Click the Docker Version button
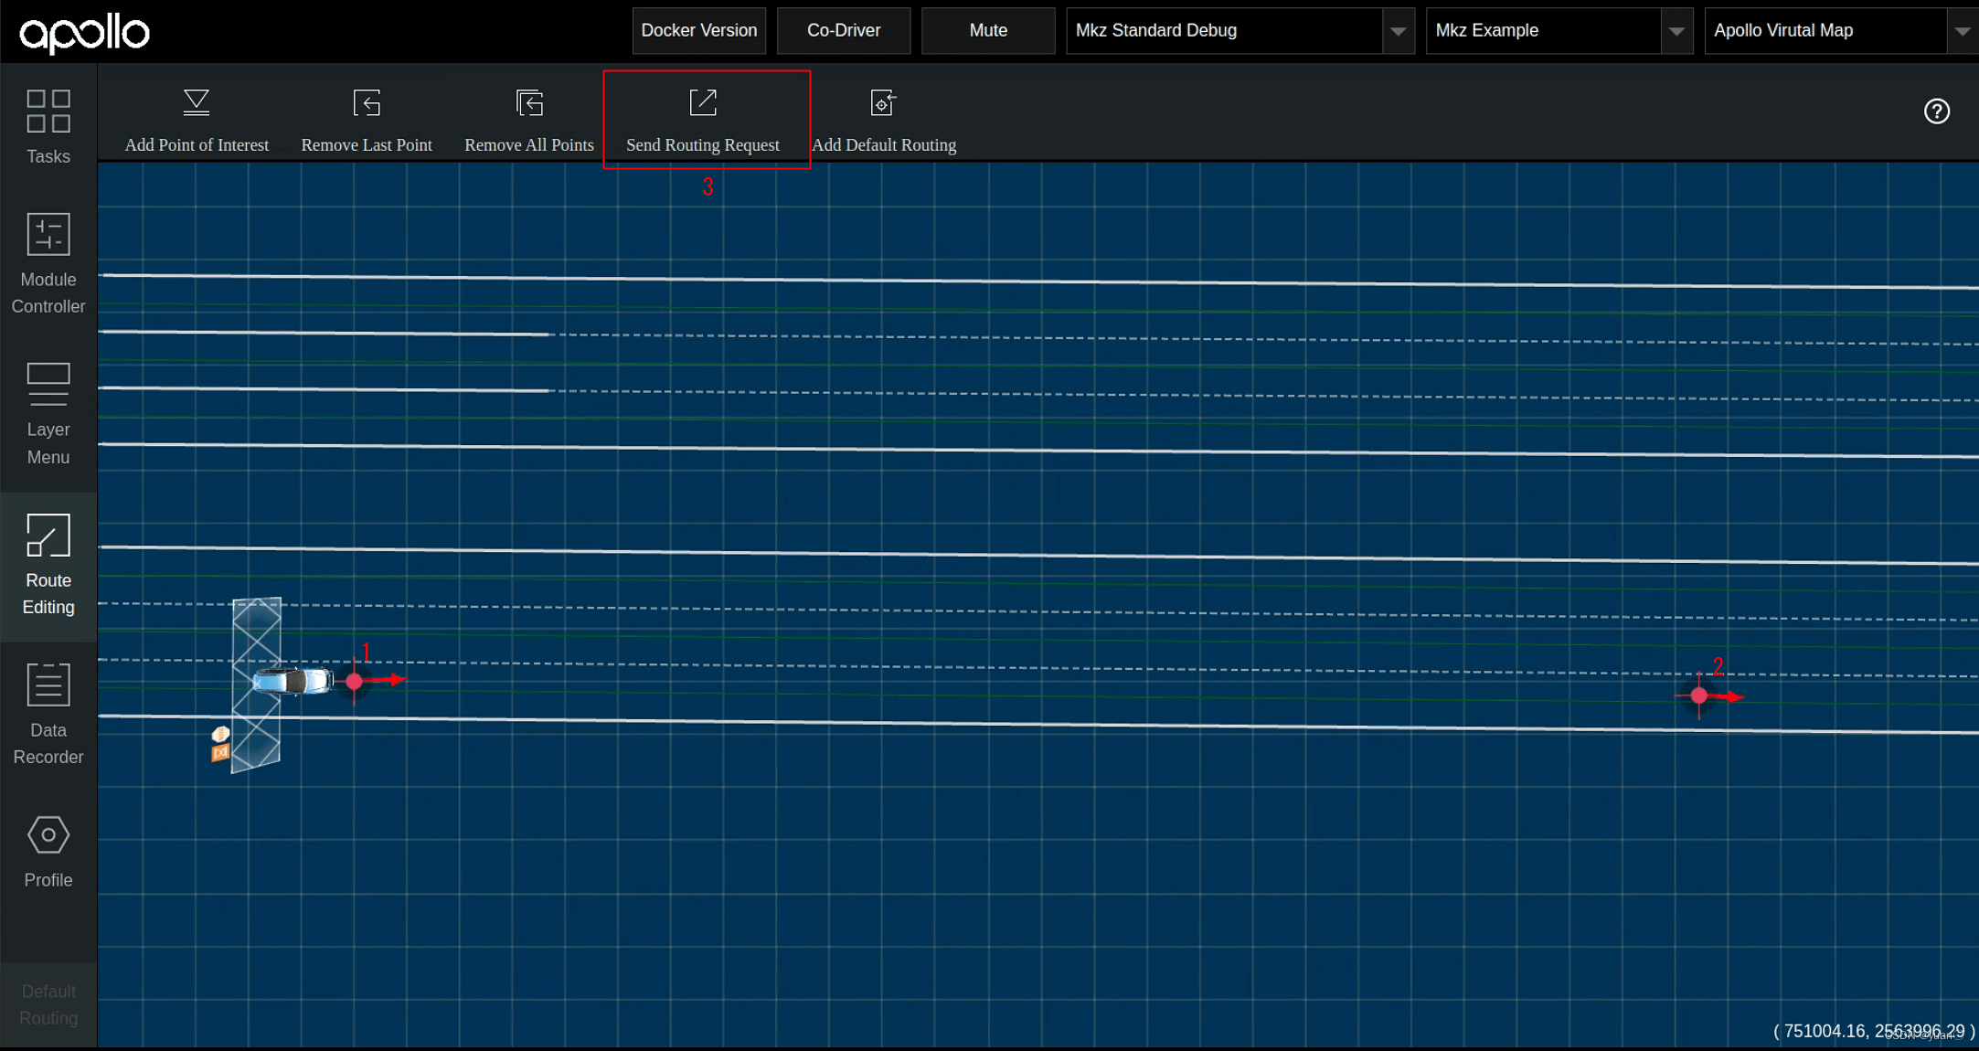Viewport: 1979px width, 1051px height. coord(698,30)
